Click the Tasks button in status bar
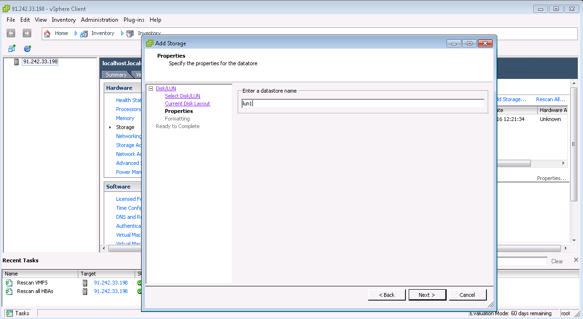 [18, 313]
